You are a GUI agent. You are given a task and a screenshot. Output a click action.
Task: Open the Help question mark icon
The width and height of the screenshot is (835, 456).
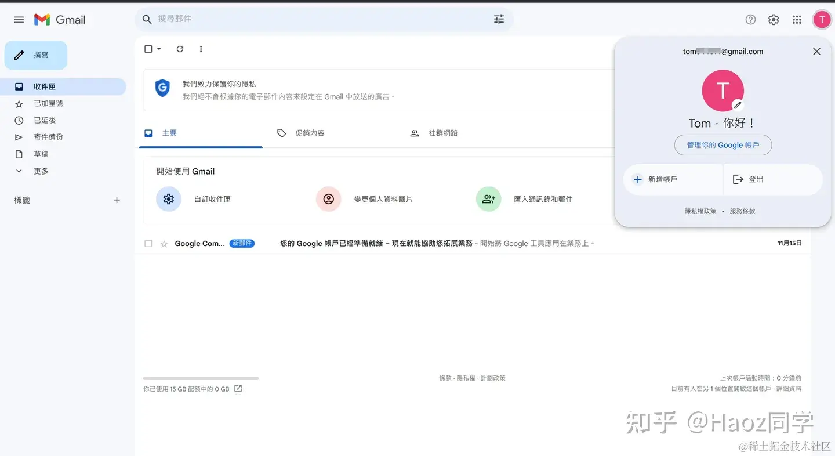coord(750,20)
